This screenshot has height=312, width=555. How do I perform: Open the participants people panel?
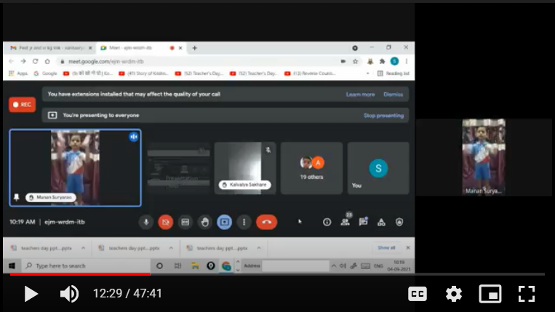[x=345, y=222]
